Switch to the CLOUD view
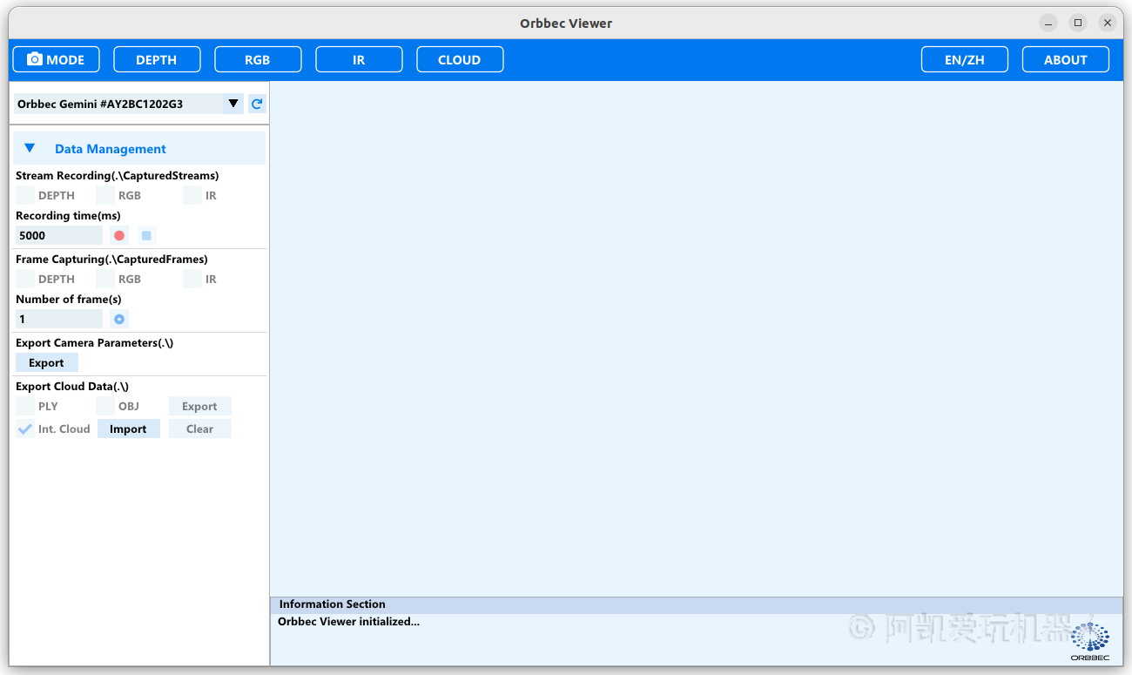This screenshot has height=675, width=1132. point(460,59)
